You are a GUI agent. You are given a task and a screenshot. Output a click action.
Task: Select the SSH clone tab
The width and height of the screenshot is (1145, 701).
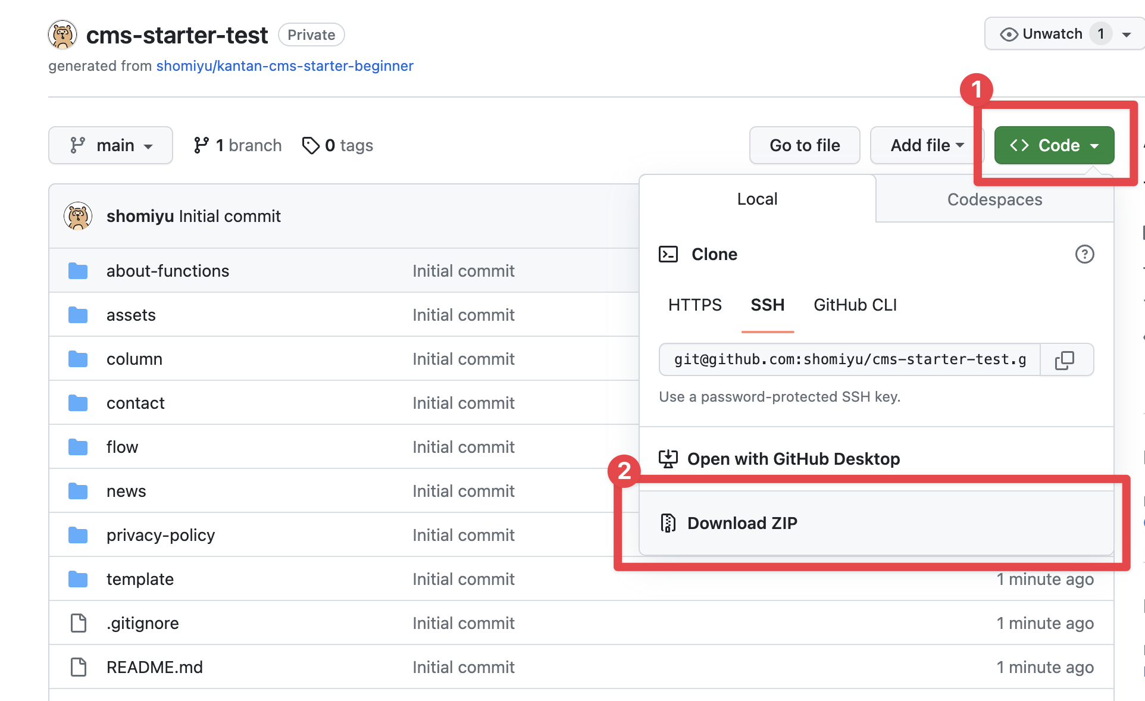[x=768, y=305]
